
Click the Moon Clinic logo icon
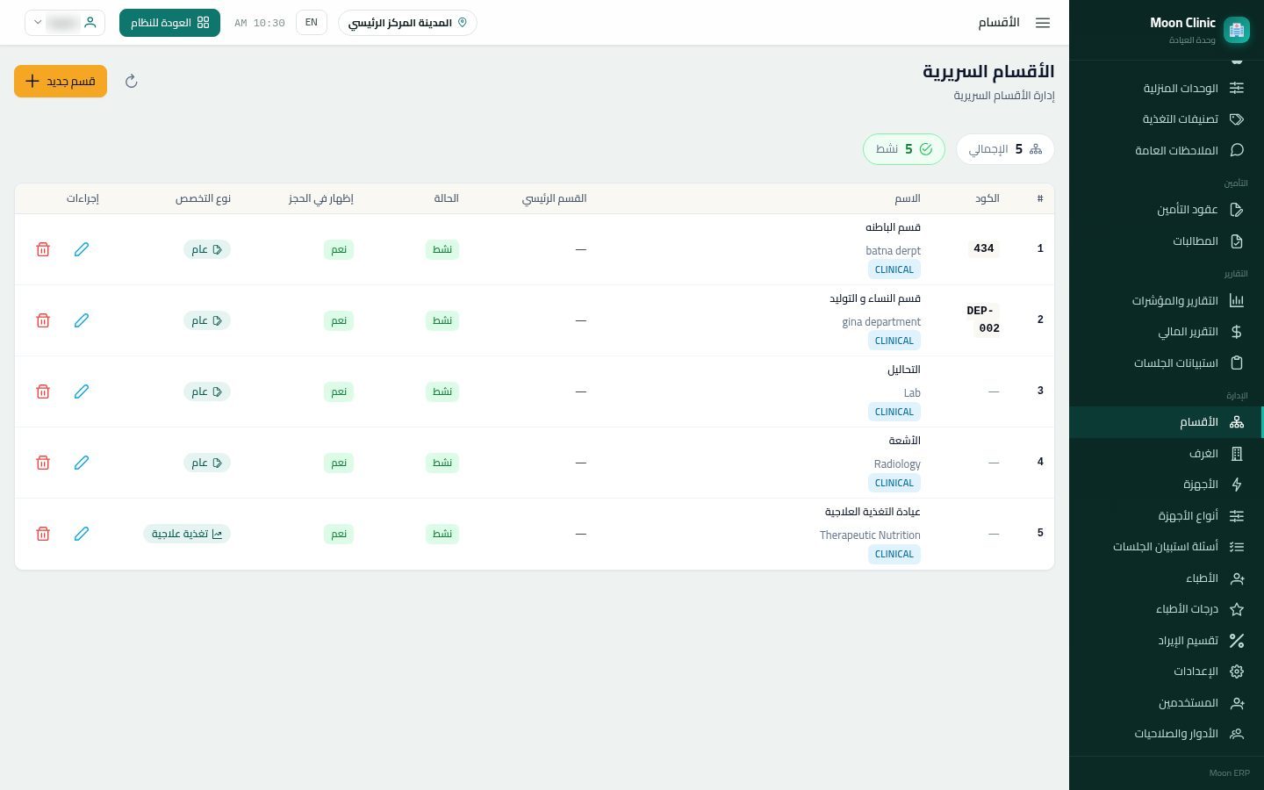(1237, 30)
